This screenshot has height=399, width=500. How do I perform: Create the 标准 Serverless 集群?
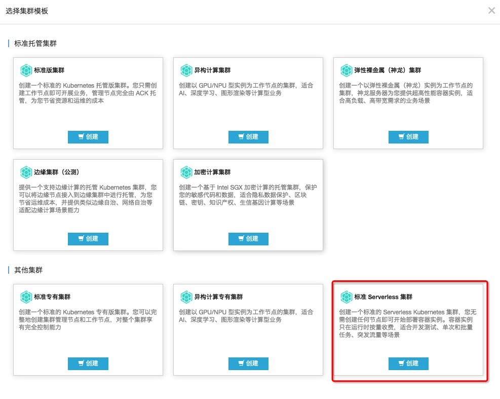408,364
